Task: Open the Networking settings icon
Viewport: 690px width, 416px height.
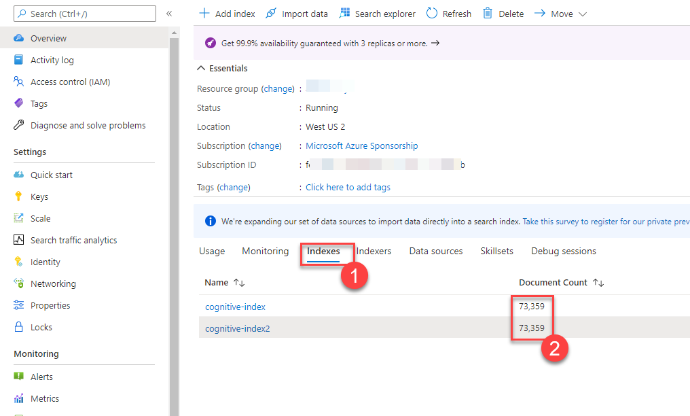Action: (19, 283)
